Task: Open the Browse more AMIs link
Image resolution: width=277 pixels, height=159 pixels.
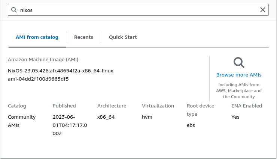Action: [239, 75]
